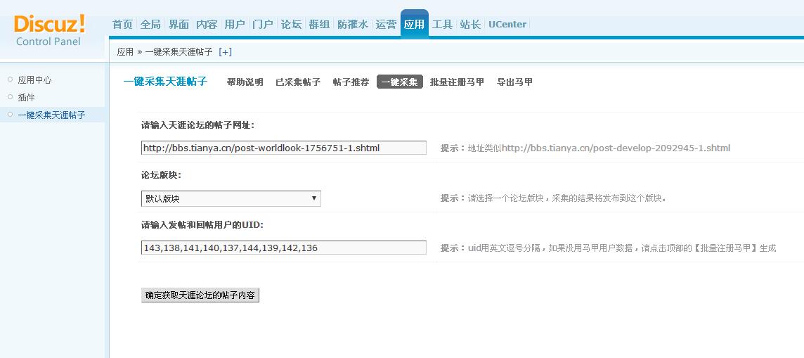
Task: Click the hint showing post-develop-2092945 example URL
Action: coord(585,148)
